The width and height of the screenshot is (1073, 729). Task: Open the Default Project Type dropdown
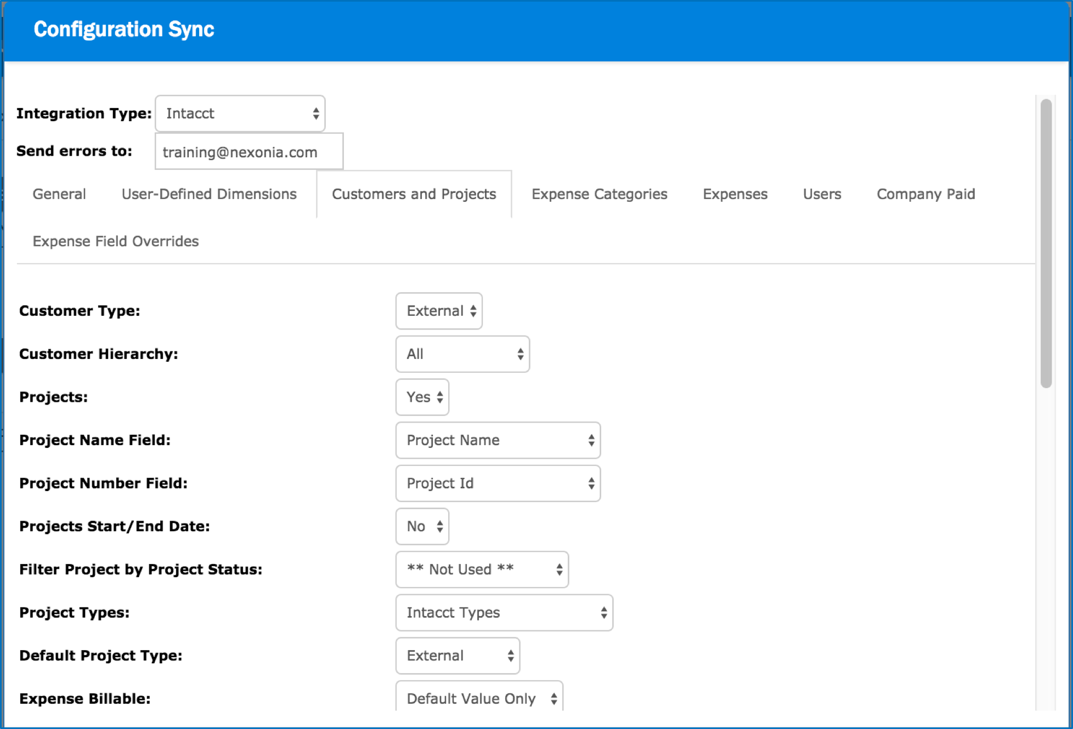[457, 656]
